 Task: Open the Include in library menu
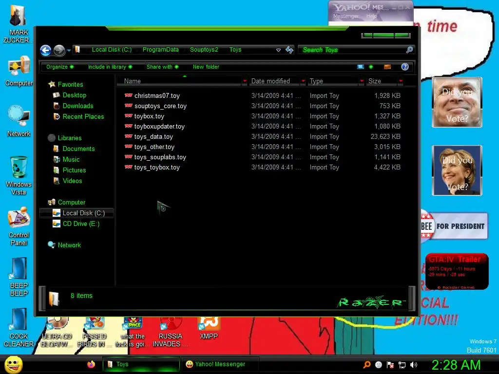(110, 67)
